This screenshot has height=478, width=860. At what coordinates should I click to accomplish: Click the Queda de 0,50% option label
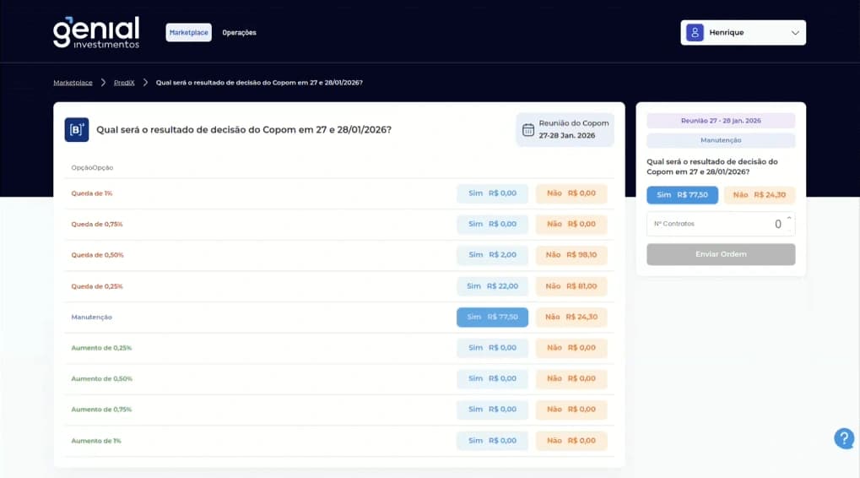coord(98,255)
